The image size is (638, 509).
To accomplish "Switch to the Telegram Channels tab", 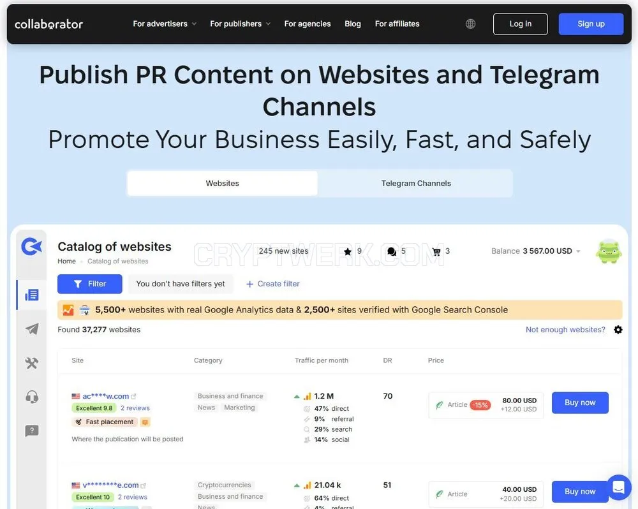I will click(x=416, y=184).
